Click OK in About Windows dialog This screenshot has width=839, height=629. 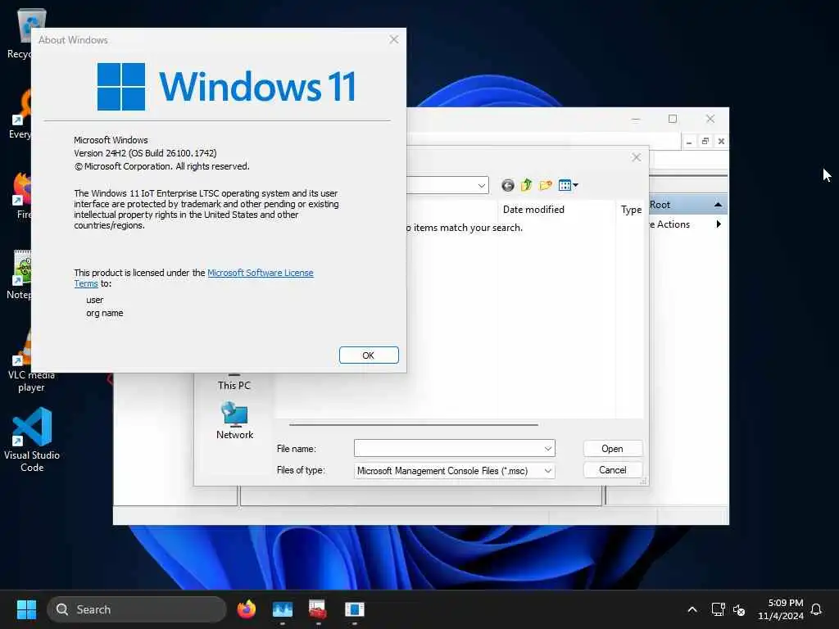coord(369,355)
